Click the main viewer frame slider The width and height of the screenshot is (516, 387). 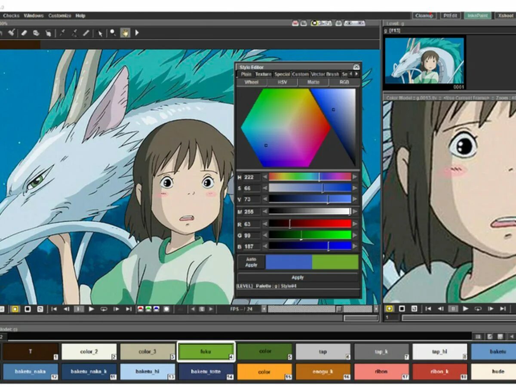pyautogui.click(x=320, y=309)
